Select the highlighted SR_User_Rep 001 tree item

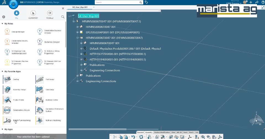(x=89, y=16)
